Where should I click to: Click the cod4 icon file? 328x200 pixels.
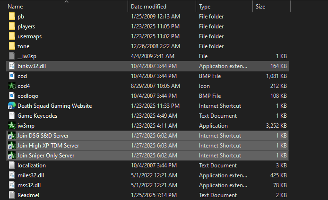click(12, 86)
